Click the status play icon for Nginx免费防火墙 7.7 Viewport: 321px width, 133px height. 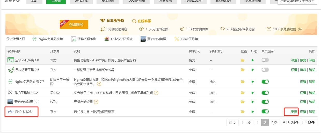(253, 82)
